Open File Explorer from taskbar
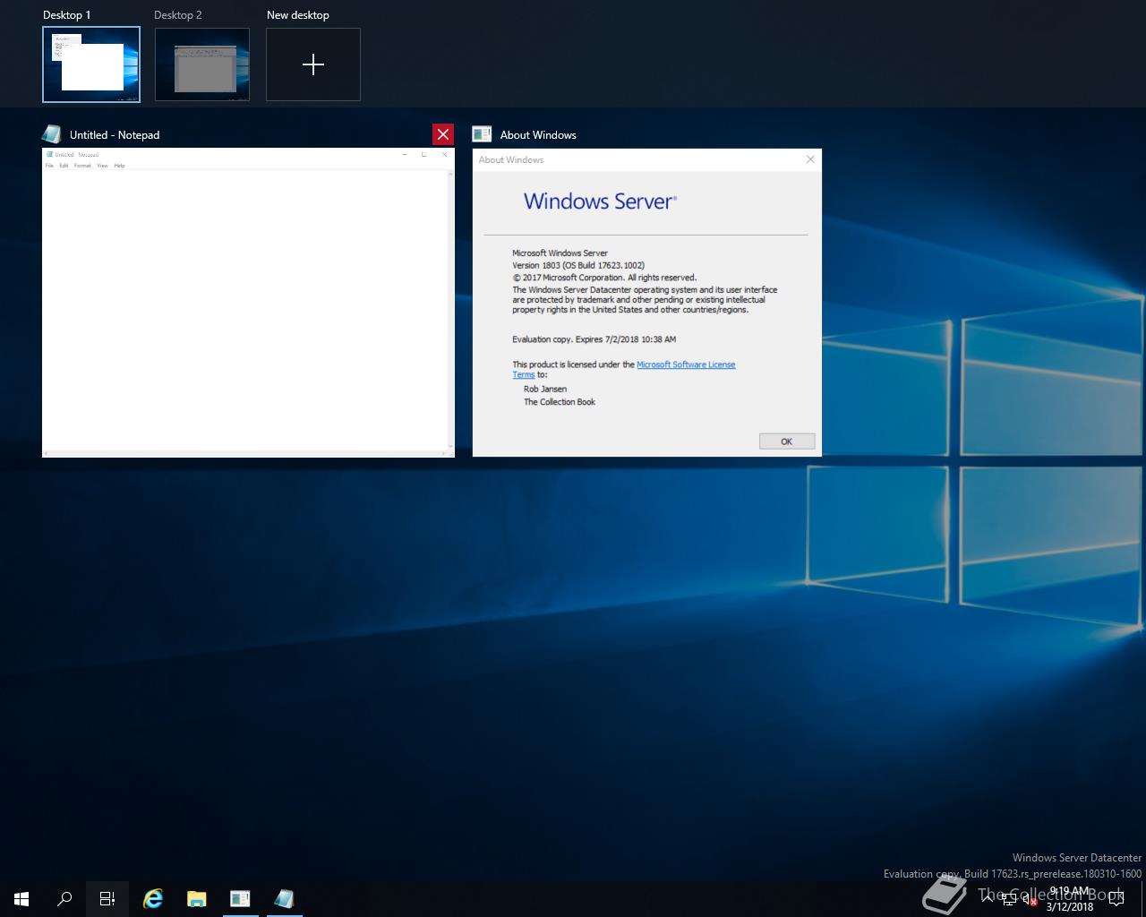This screenshot has width=1146, height=917. pos(197,899)
